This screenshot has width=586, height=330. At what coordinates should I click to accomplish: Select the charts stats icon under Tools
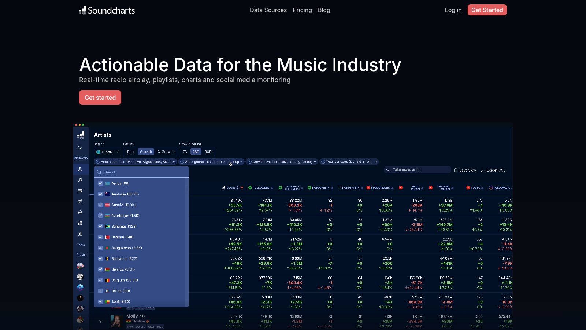80,234
